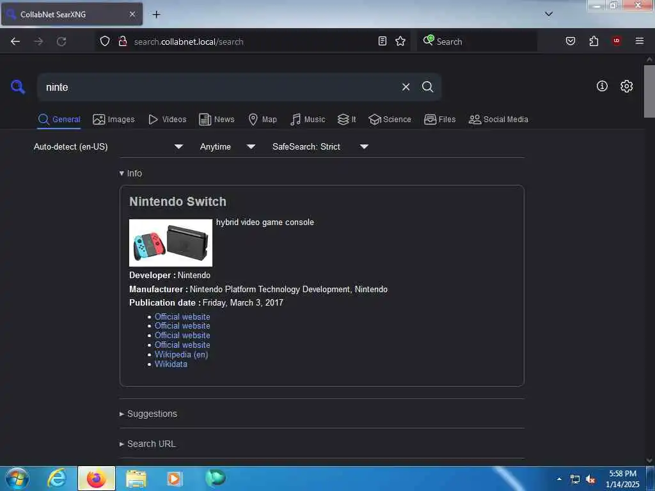Viewport: 655px width, 491px height.
Task: Expand the Search URL section
Action: tap(148, 444)
